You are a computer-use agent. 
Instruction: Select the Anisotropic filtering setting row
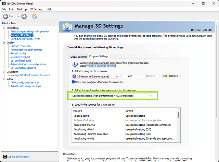[x=84, y=125]
